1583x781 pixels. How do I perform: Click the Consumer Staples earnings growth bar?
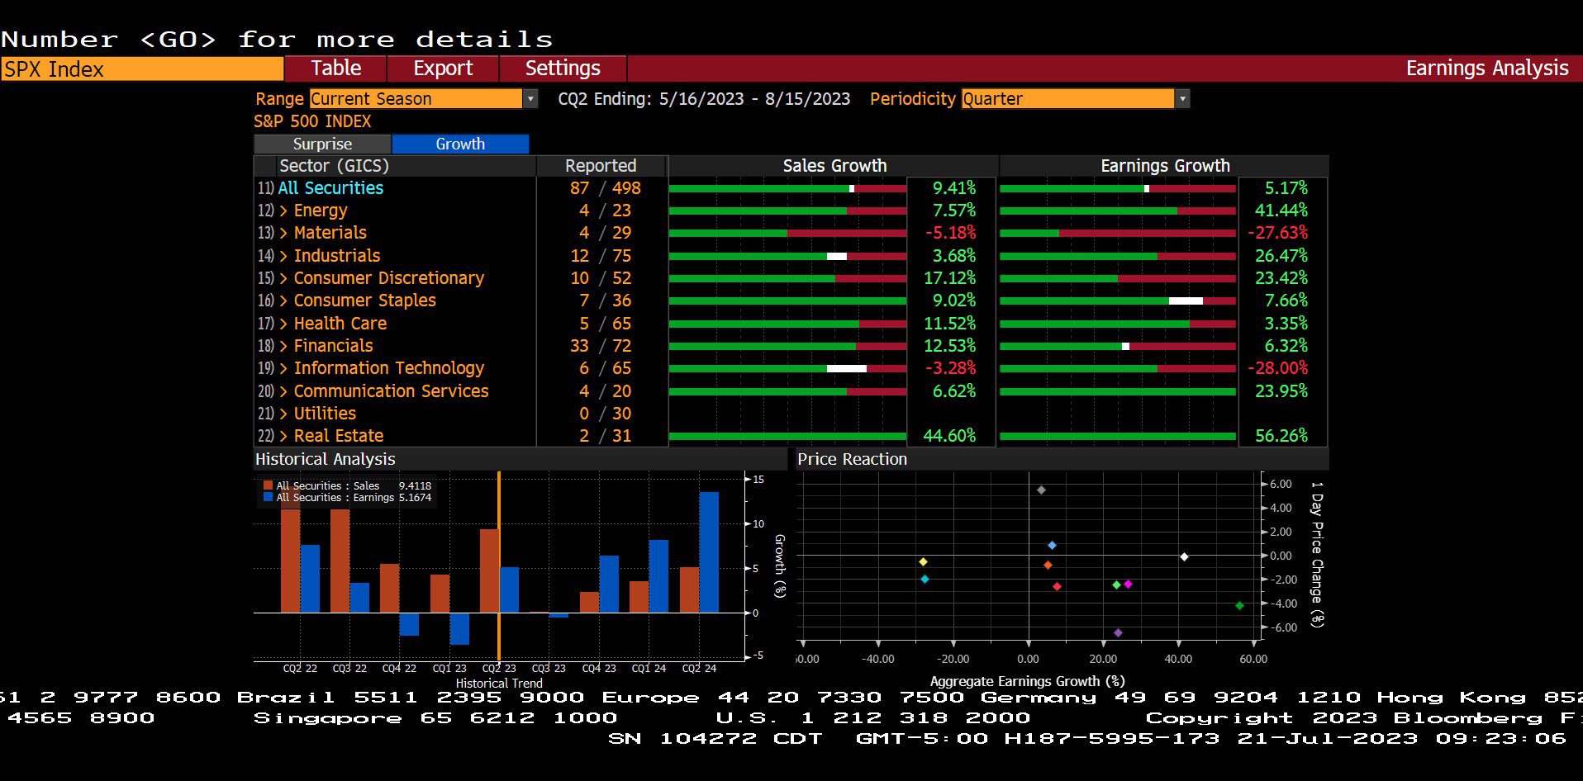[1118, 301]
